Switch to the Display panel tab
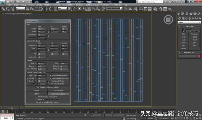202x120 pixels. click(195, 14)
